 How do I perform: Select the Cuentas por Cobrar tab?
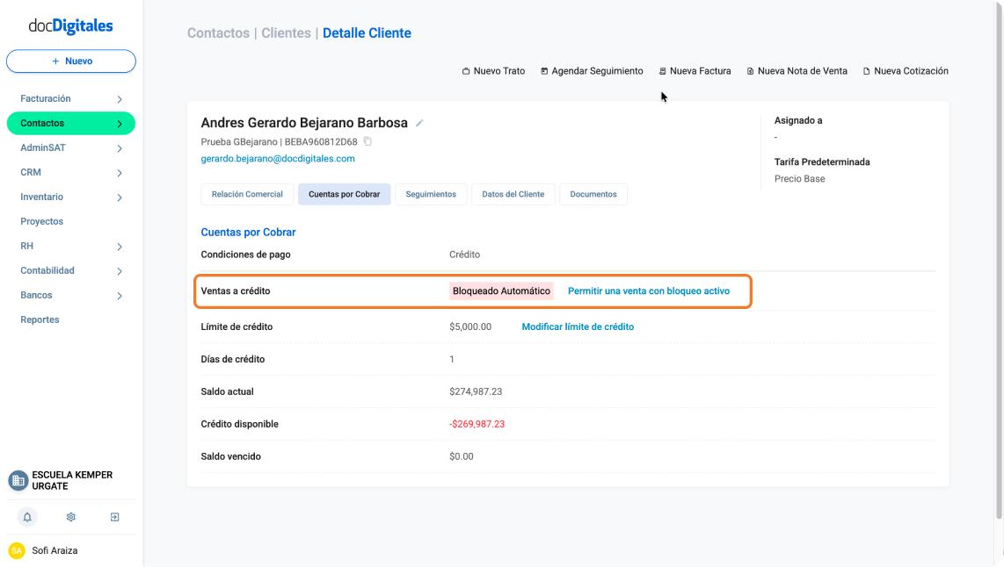pyautogui.click(x=345, y=194)
